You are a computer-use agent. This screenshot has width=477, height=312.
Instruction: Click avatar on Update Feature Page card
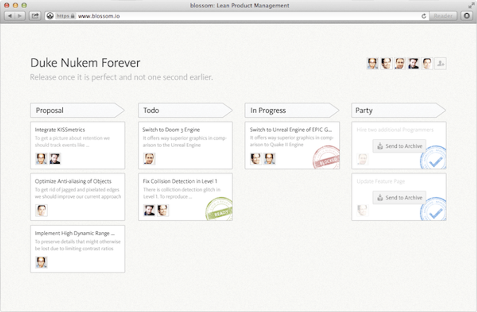362,210
